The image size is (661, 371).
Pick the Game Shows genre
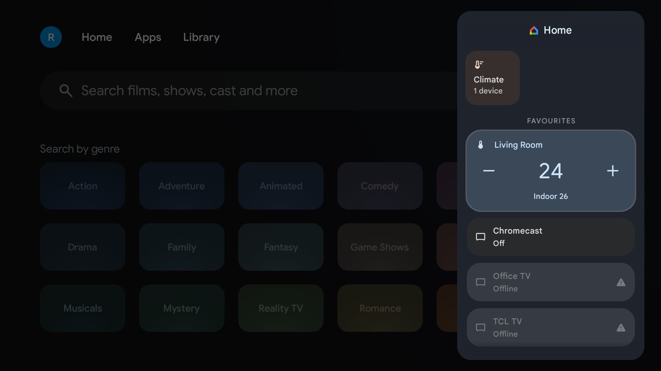pos(380,247)
